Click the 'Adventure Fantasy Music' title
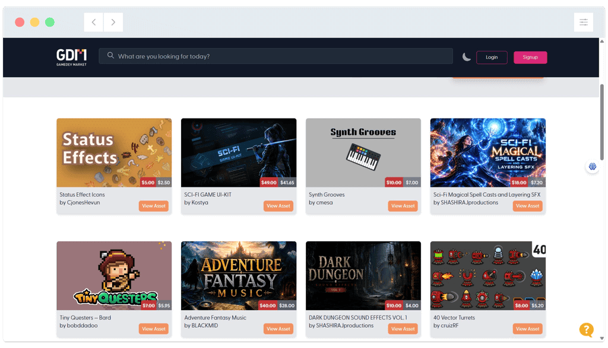This screenshot has width=608, height=348. [215, 318]
